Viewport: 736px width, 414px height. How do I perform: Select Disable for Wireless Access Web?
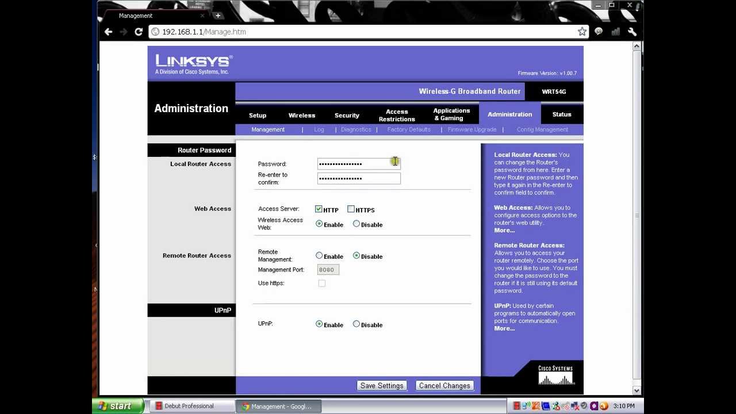pos(356,224)
